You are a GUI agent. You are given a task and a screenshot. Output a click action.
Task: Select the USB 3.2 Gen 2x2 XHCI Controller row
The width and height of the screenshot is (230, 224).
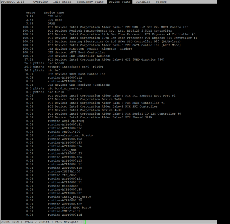point(105,27)
